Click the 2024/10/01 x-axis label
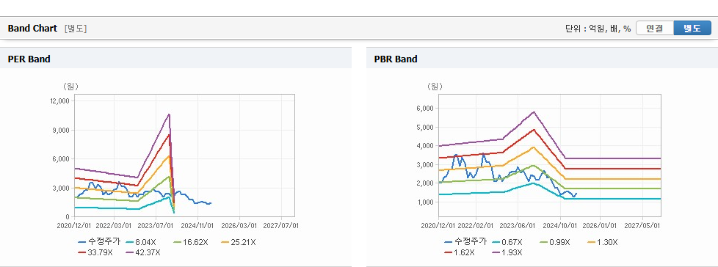Image resolution: width=718 pixels, height=267 pixels. (561, 225)
